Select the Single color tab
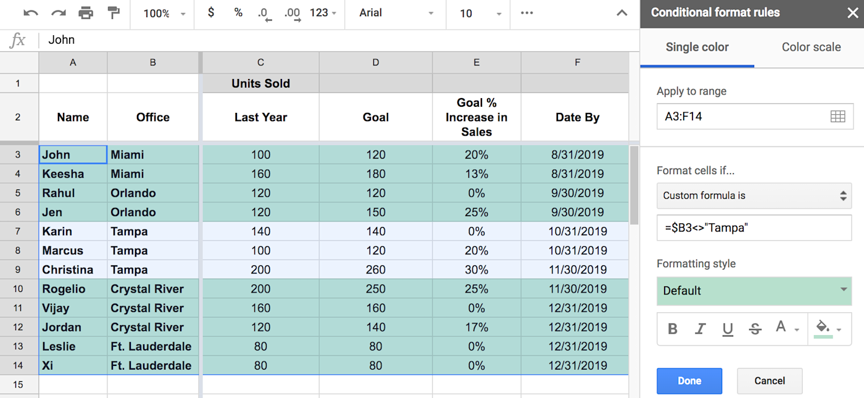This screenshot has width=864, height=398. pyautogui.click(x=697, y=46)
